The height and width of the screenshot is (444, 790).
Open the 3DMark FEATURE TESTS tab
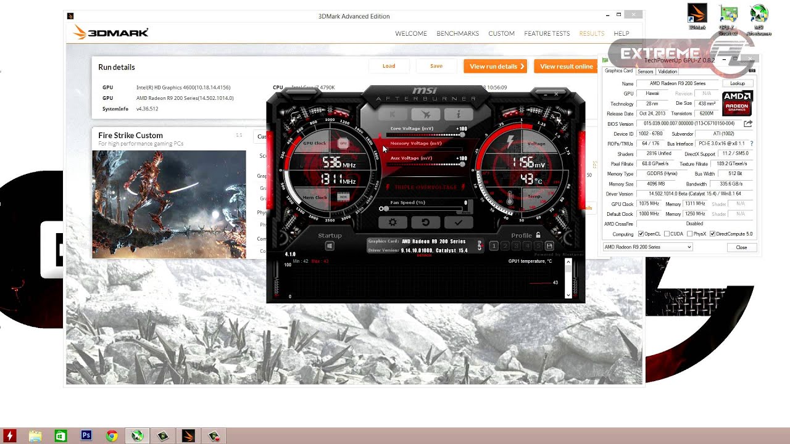547,33
